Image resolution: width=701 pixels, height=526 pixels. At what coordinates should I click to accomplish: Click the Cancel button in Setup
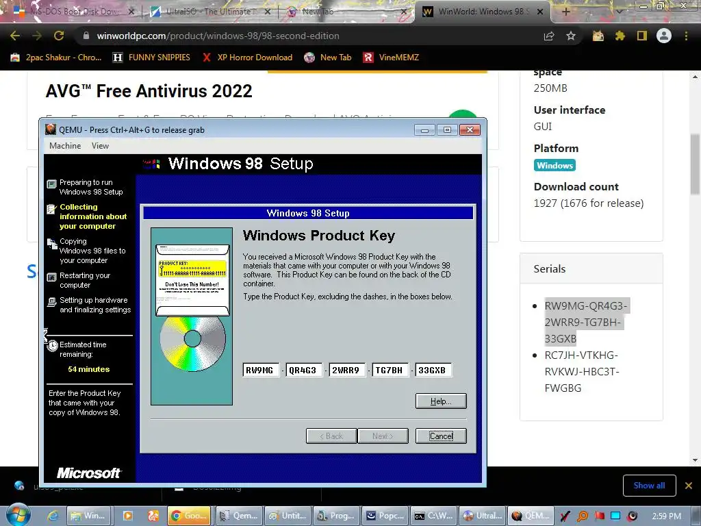tap(441, 436)
